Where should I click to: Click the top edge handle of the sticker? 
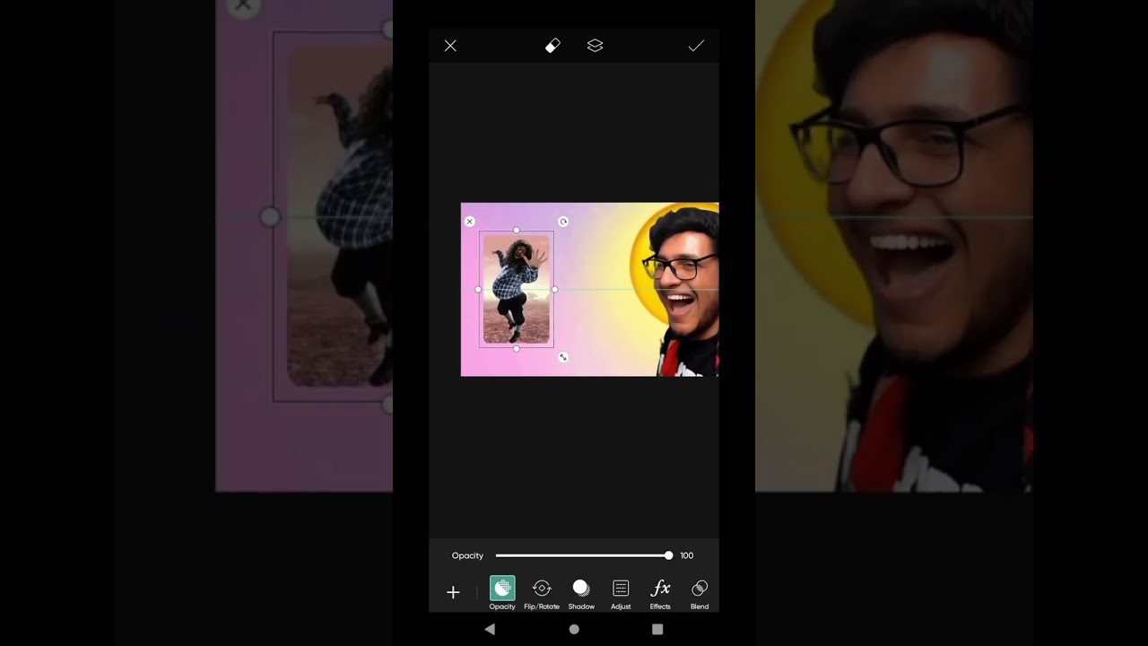click(517, 231)
